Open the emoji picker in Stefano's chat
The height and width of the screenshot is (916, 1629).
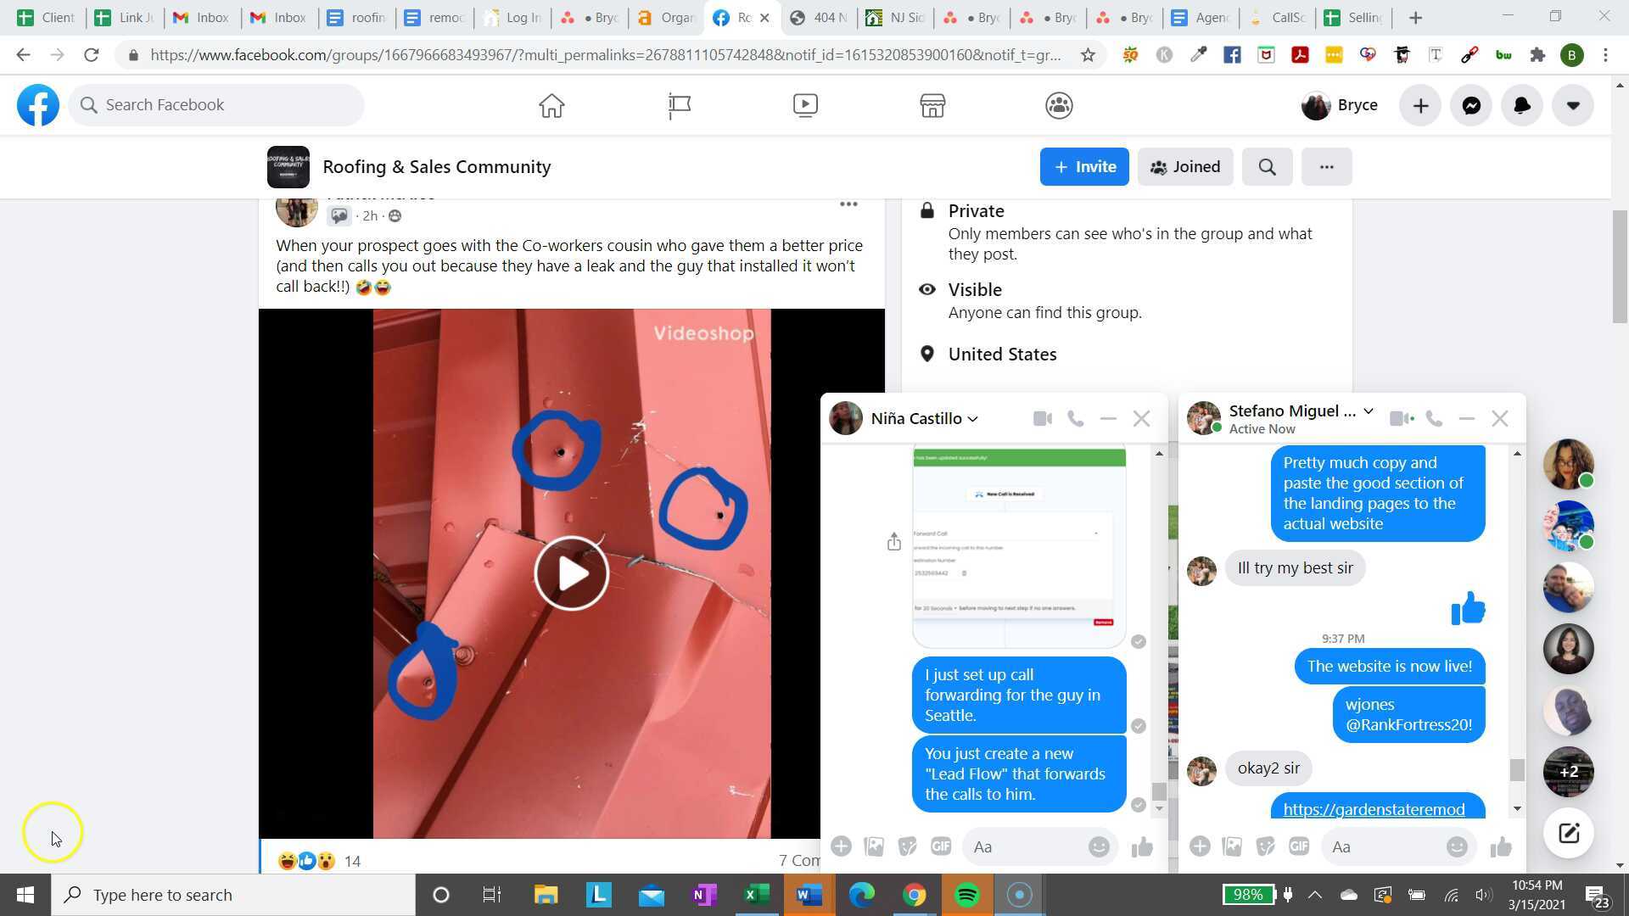[1457, 846]
